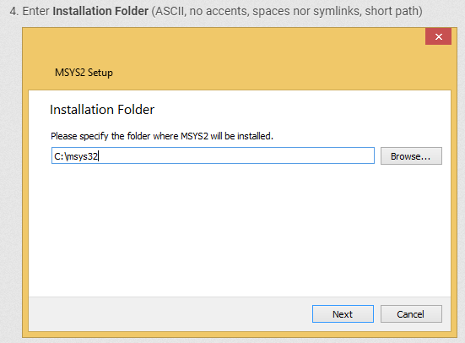Click "Please specify the folder" instruction text
The width and height of the screenshot is (465, 343).
tap(162, 136)
